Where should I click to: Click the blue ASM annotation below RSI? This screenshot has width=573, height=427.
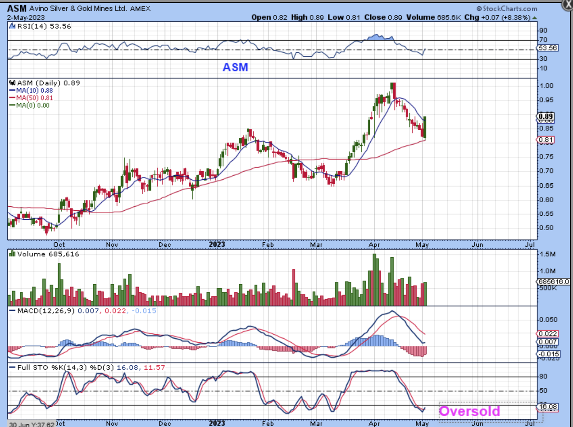pos(235,68)
